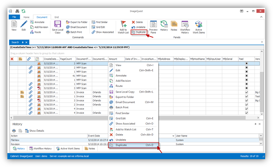The width and height of the screenshot is (273, 167).
Task: Choose Add Revision in the ribbon
Action: [39, 27]
